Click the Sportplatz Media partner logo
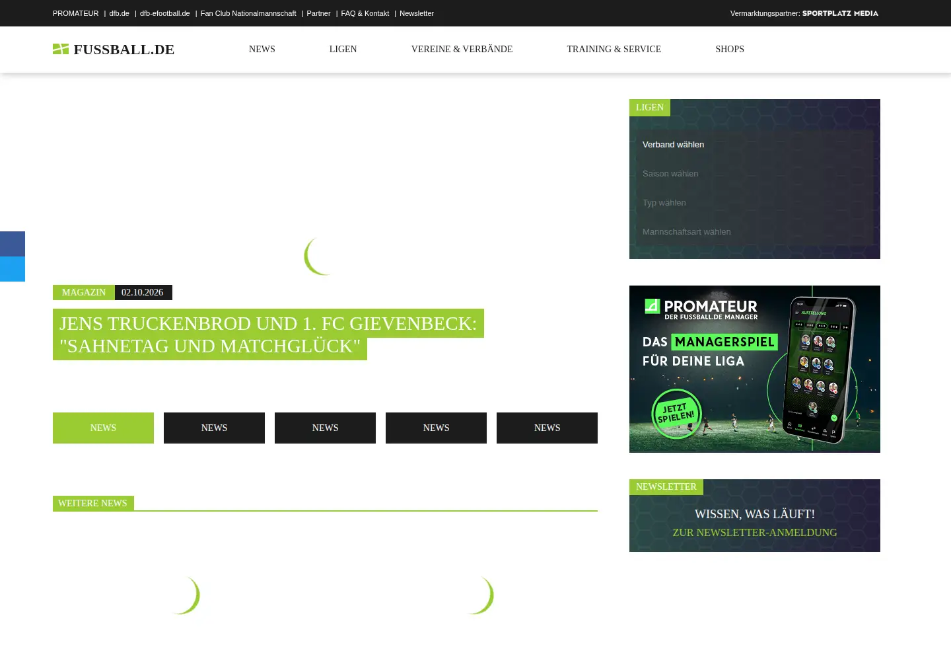 coord(840,13)
